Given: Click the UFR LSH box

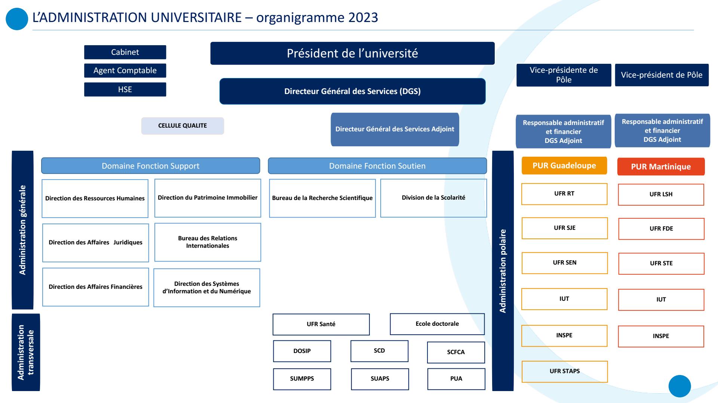Looking at the screenshot, I should (x=661, y=194).
